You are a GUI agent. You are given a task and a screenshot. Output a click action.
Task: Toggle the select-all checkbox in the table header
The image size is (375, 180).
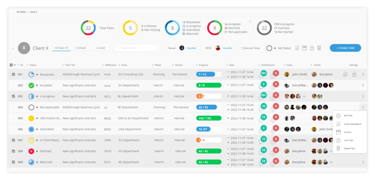pos(11,65)
